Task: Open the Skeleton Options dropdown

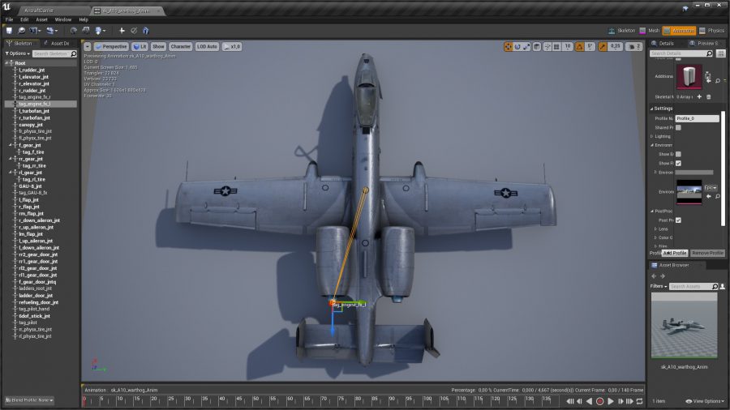Action: click(18, 53)
